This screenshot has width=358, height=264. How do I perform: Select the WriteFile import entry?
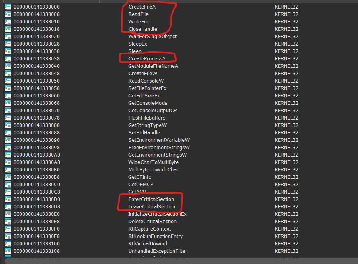139,22
